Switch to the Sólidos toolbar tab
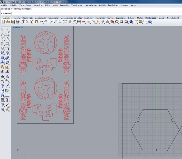 [131, 18]
